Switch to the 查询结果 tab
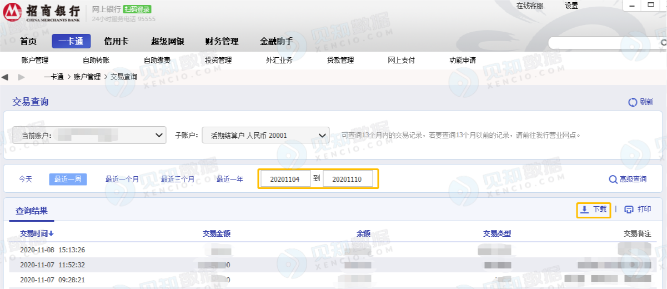667x289 pixels. point(32,211)
